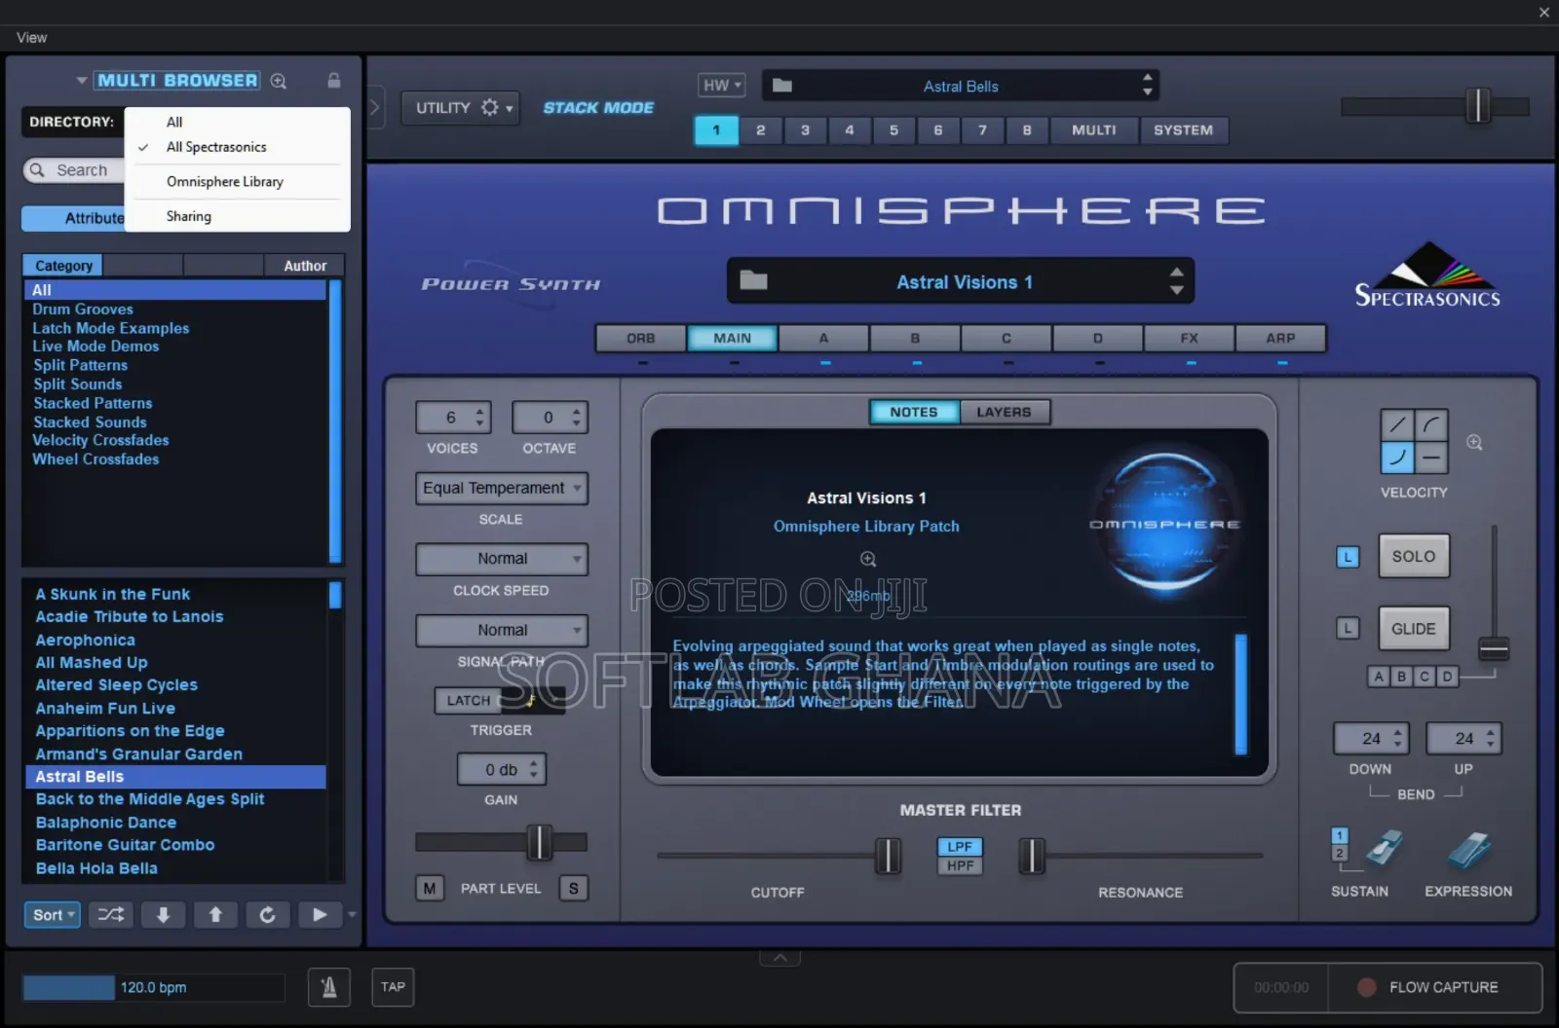Choose Sharing in directory menu
This screenshot has width=1559, height=1028.
coord(189,216)
